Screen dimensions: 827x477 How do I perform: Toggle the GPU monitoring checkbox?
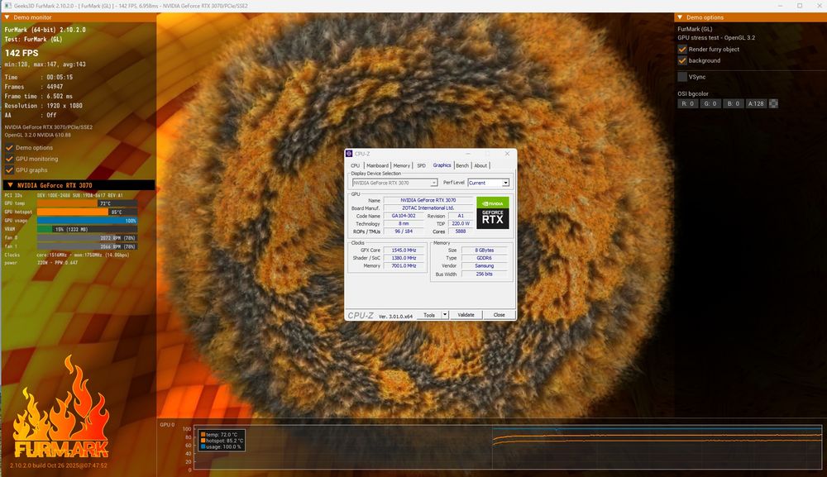pyautogui.click(x=9, y=159)
